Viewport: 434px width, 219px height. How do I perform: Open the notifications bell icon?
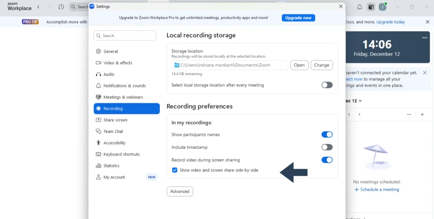point(359,7)
